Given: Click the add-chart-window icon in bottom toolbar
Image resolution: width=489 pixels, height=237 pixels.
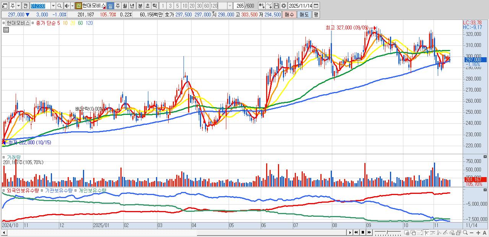Looking at the screenshot, I should 406,232.
